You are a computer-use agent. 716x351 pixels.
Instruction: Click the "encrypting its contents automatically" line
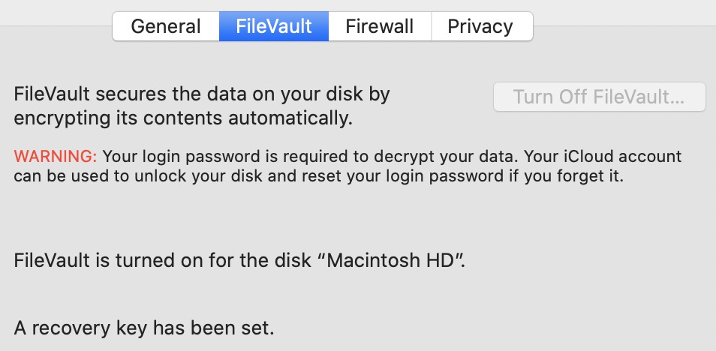[x=182, y=118]
